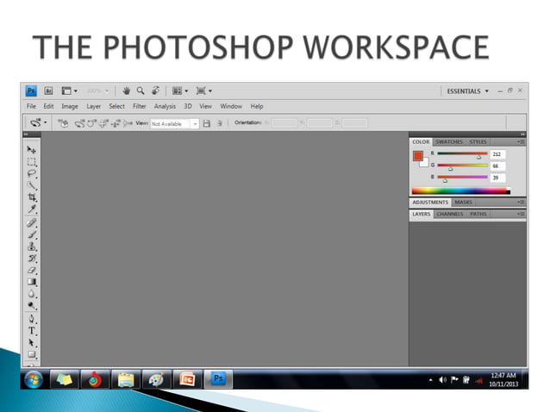Select the Rectangular Marquee tool

(x=32, y=162)
